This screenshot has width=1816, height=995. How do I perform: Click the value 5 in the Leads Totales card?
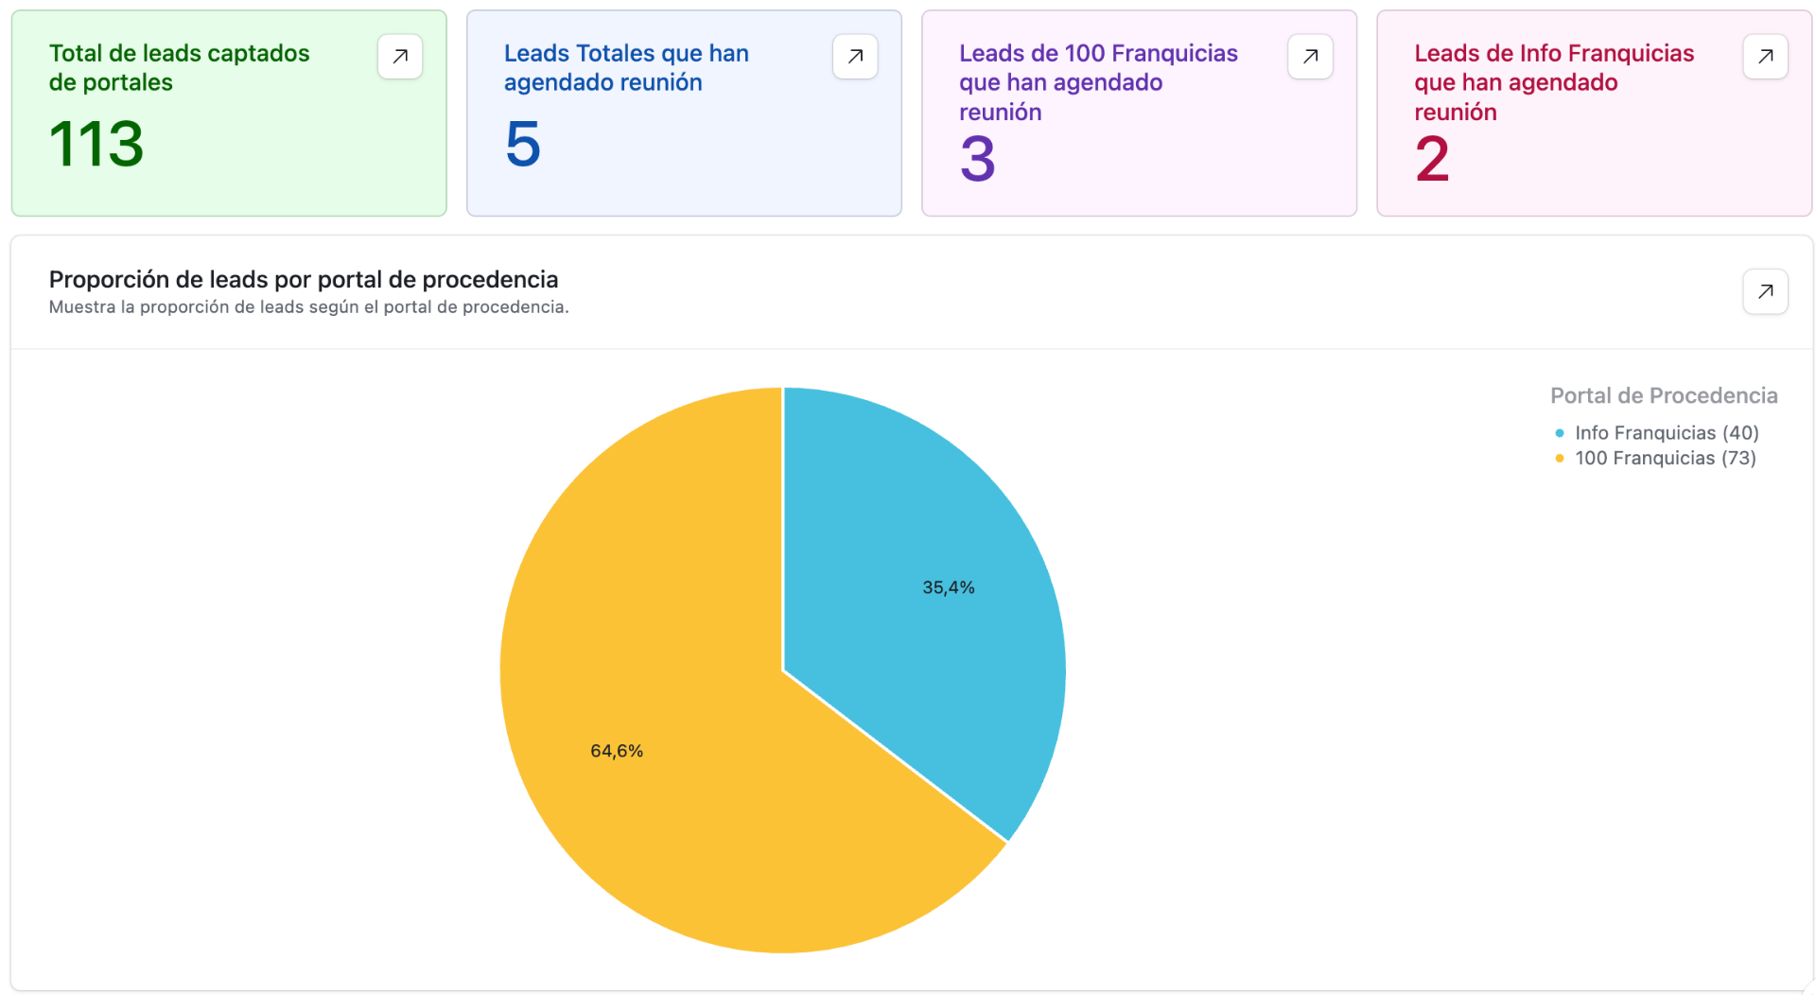tap(523, 145)
